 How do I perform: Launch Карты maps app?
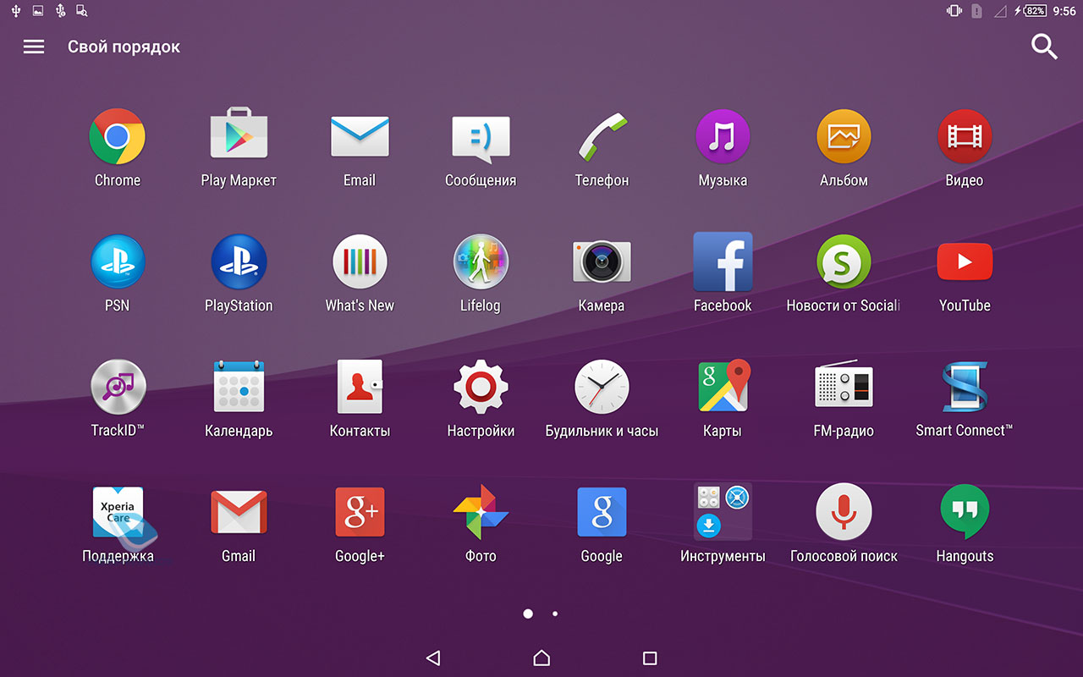(724, 387)
